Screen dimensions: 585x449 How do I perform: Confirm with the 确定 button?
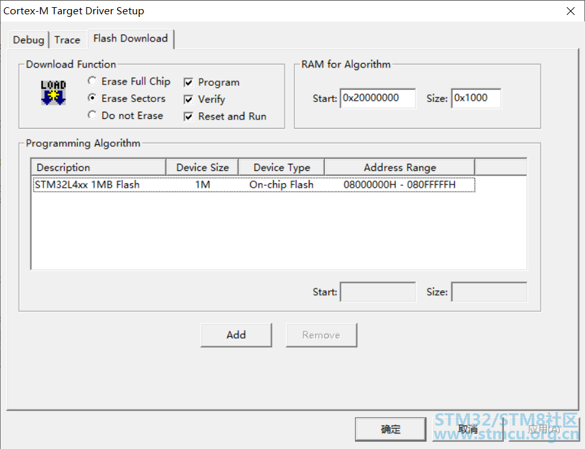pos(390,430)
